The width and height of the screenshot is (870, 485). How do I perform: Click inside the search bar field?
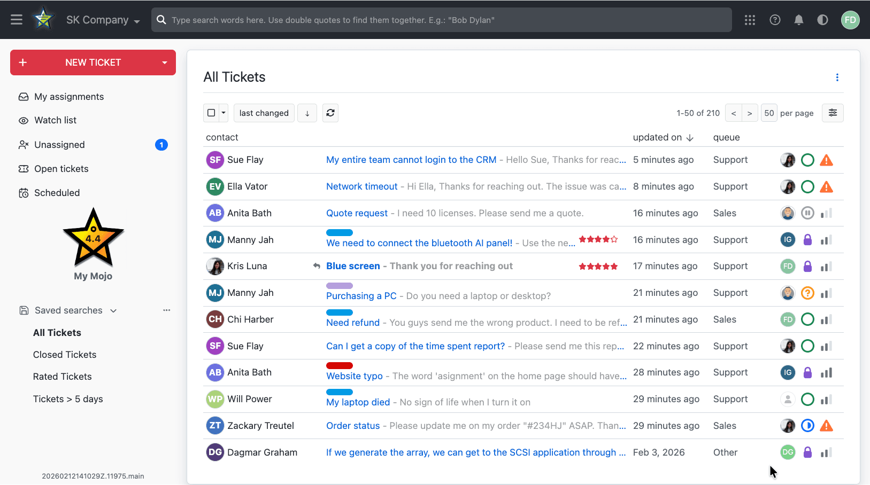coord(428,20)
